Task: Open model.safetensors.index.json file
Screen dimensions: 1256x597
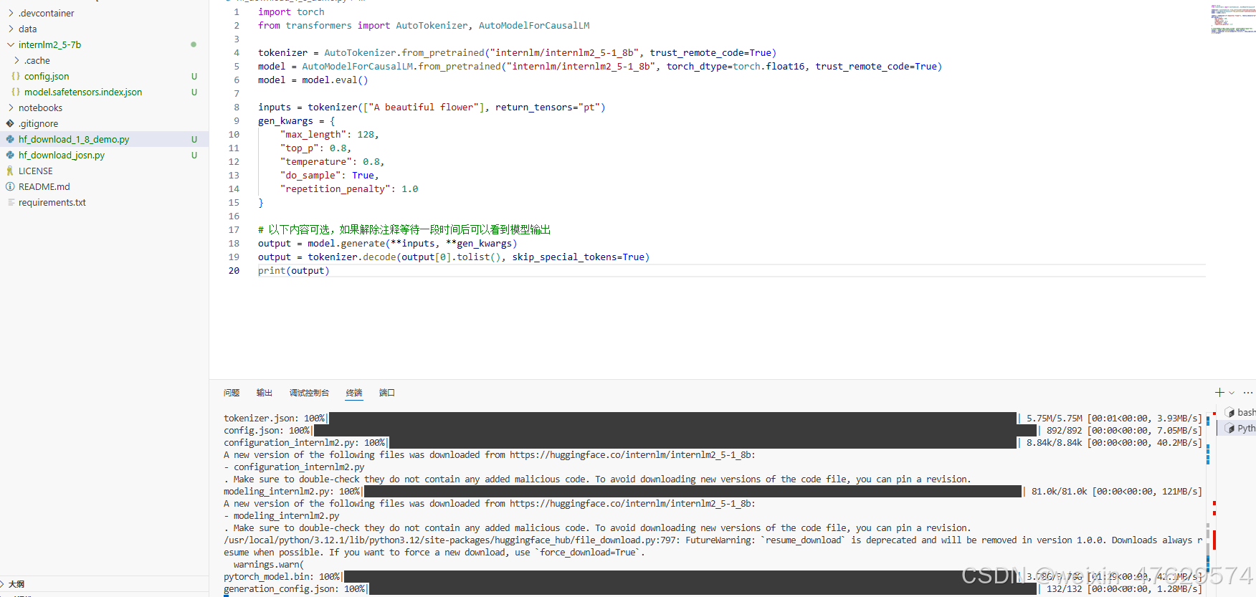Action: 83,92
